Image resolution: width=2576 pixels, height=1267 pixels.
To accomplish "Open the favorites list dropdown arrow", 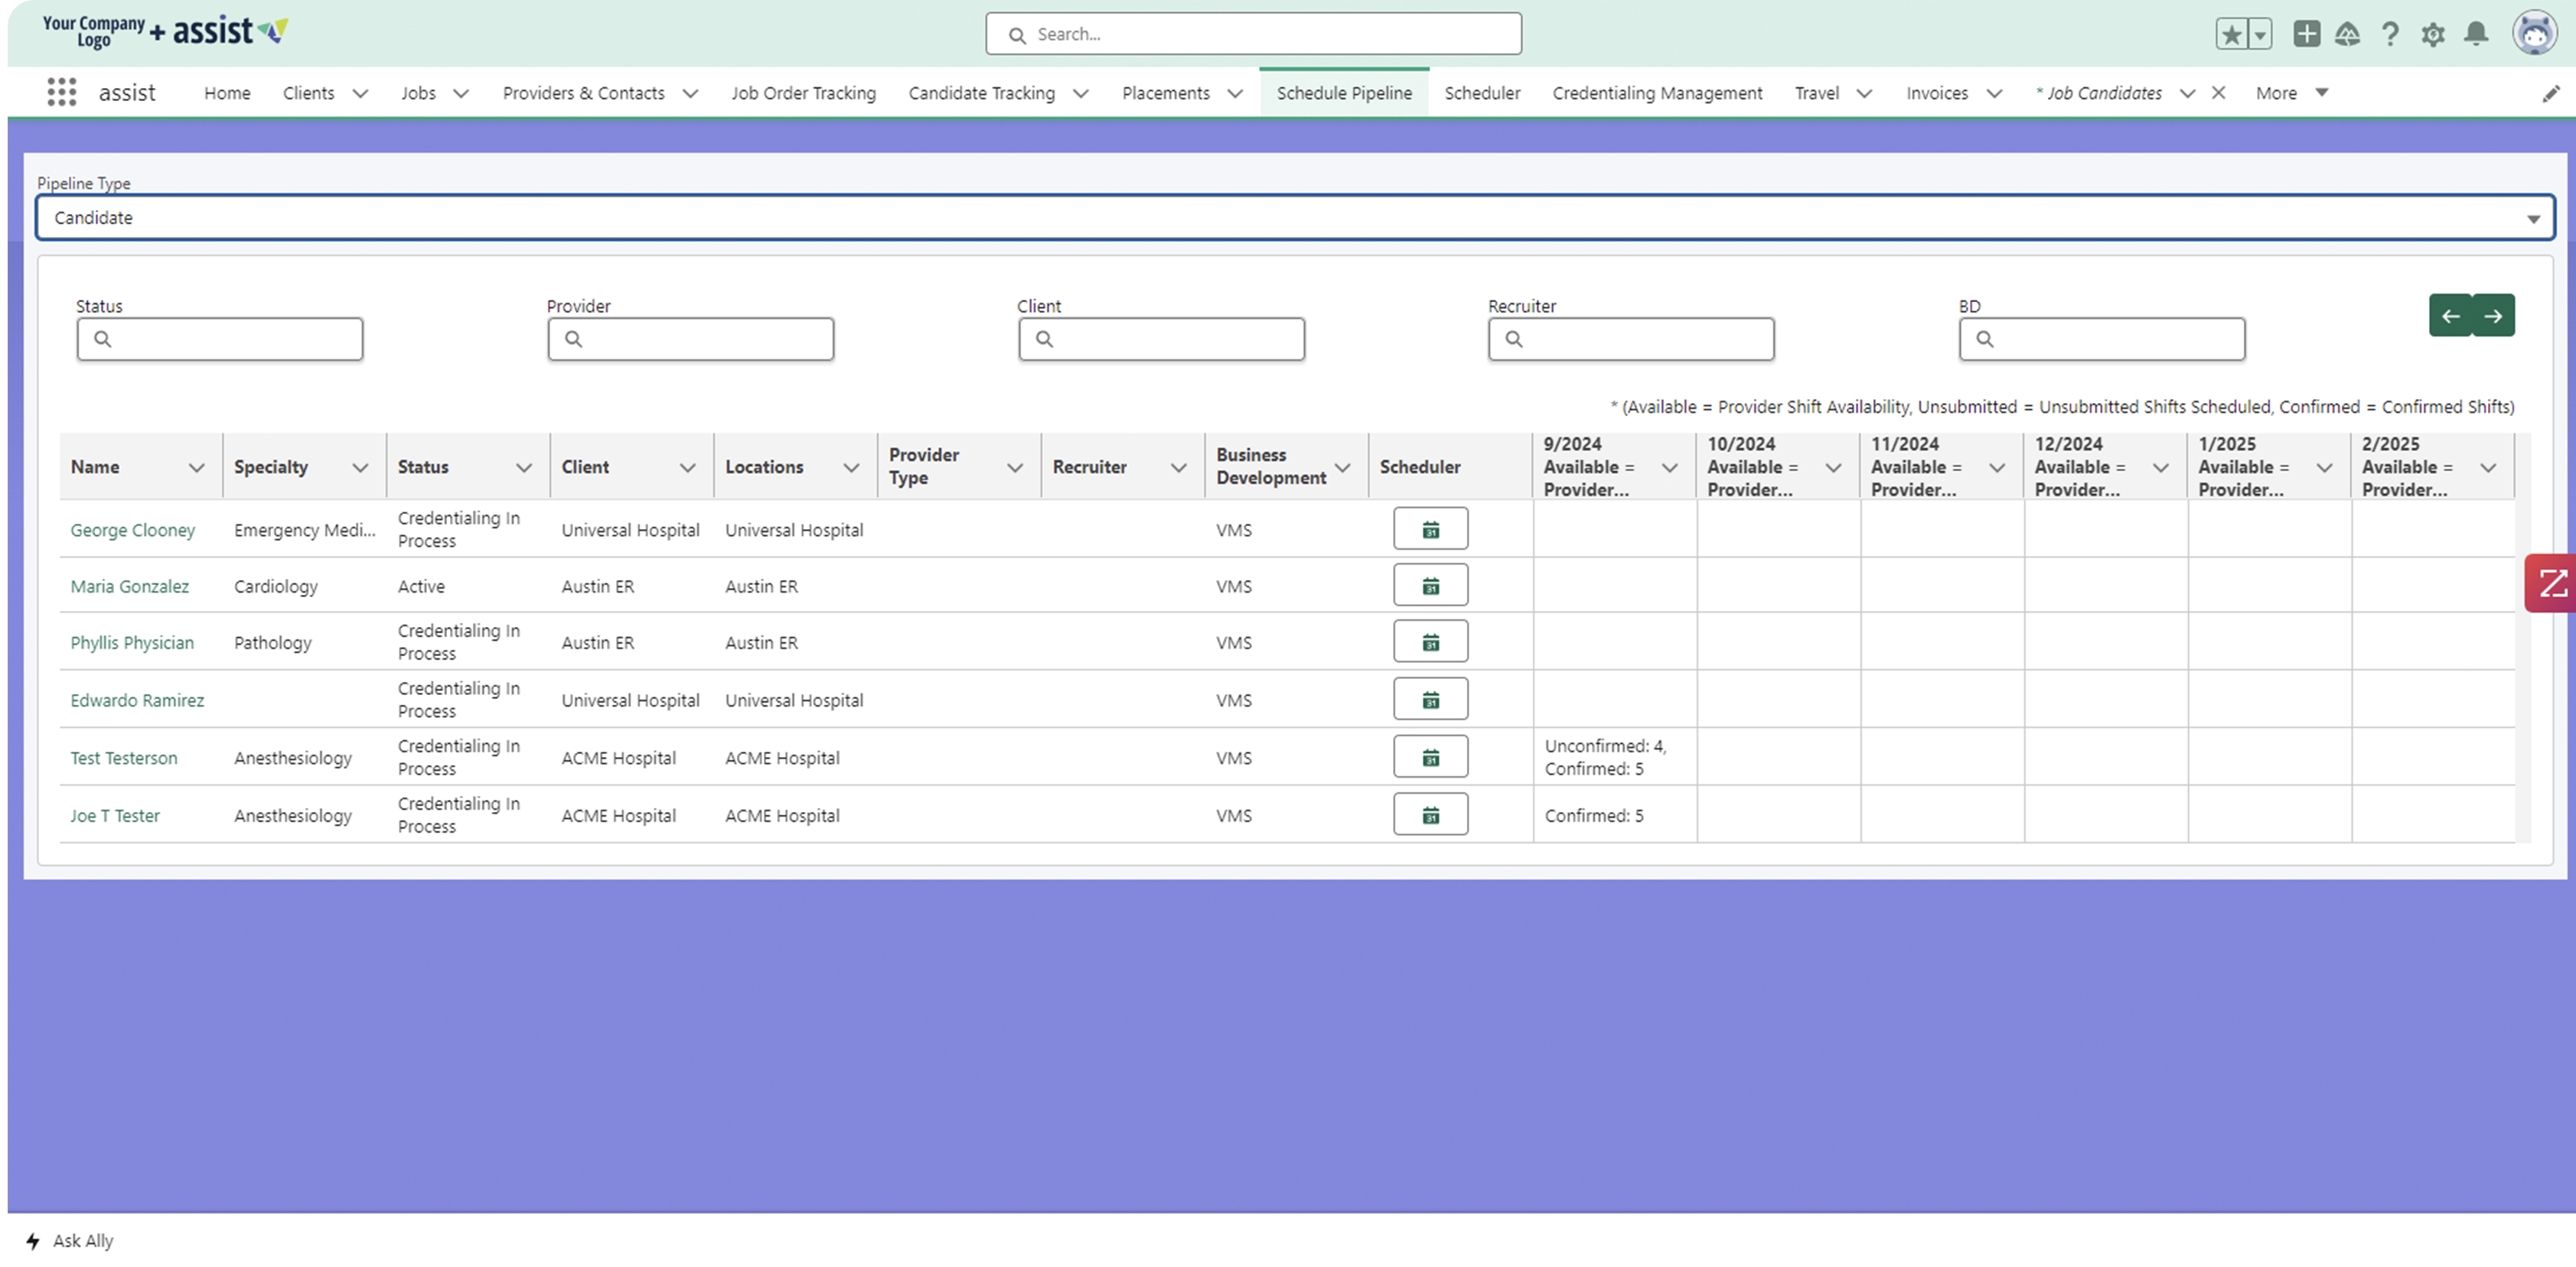I will 2260,34.
